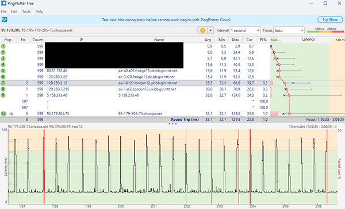Click the Help menu item
The height and width of the screenshot is (209, 345).
(x=39, y=11)
